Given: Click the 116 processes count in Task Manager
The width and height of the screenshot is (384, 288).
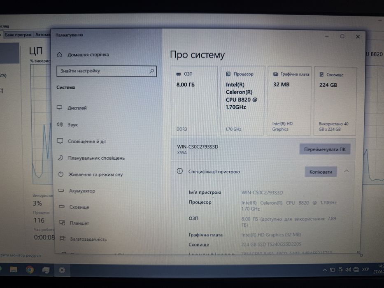Looking at the screenshot, I should (39, 221).
